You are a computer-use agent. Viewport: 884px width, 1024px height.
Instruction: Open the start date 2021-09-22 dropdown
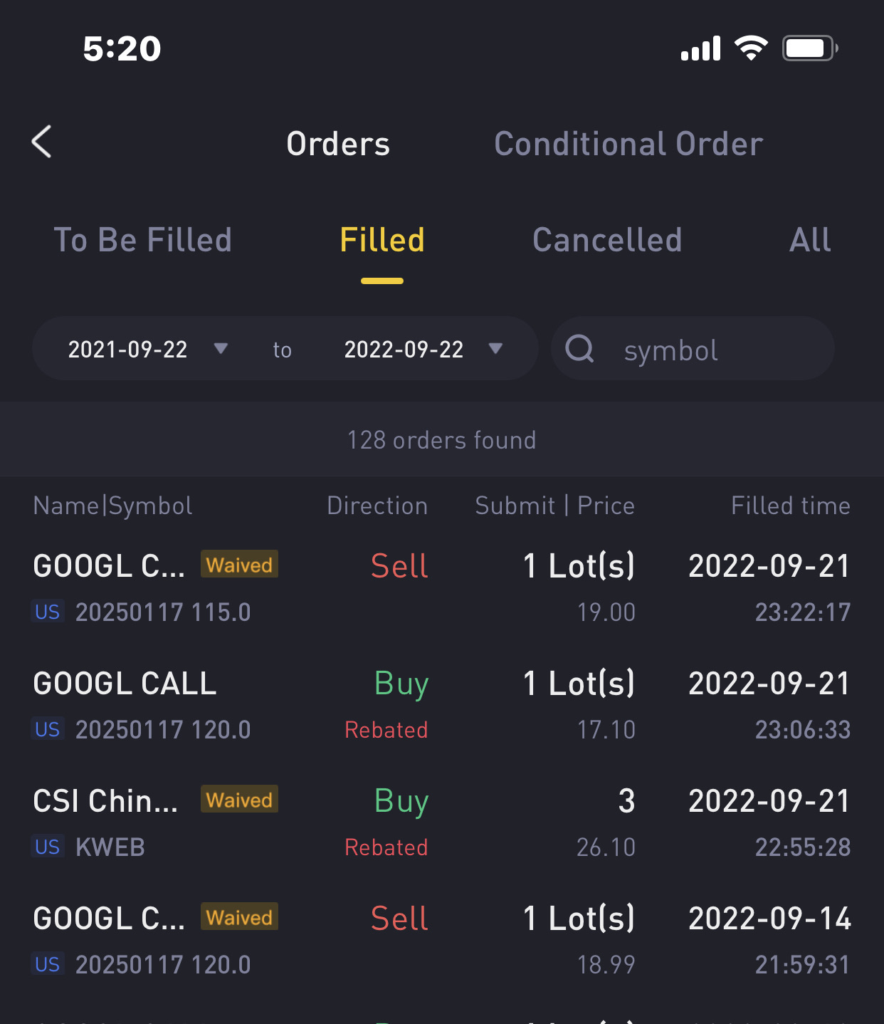tap(147, 349)
